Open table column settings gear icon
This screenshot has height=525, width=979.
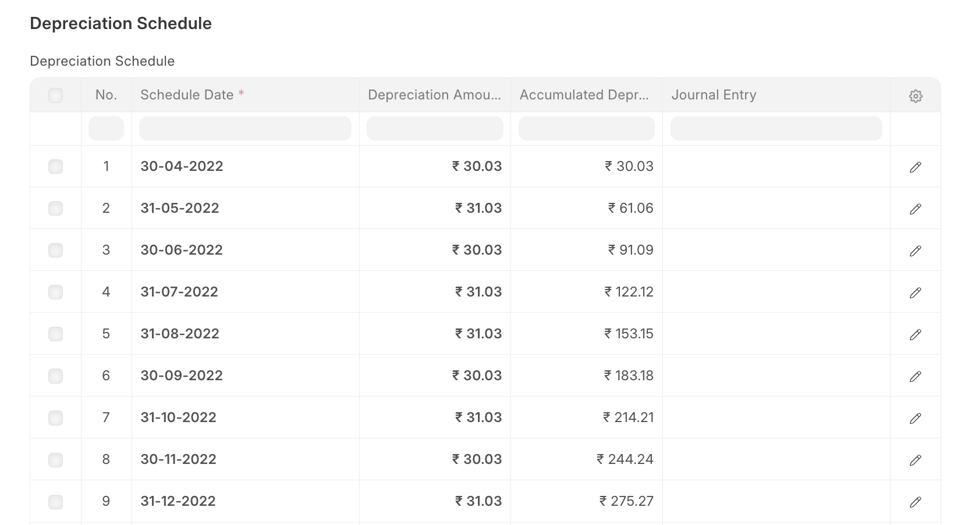(x=915, y=96)
